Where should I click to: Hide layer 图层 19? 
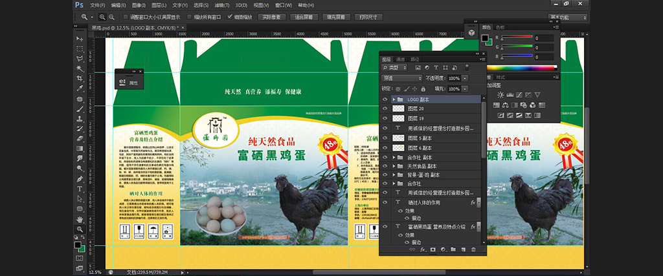coord(385,118)
